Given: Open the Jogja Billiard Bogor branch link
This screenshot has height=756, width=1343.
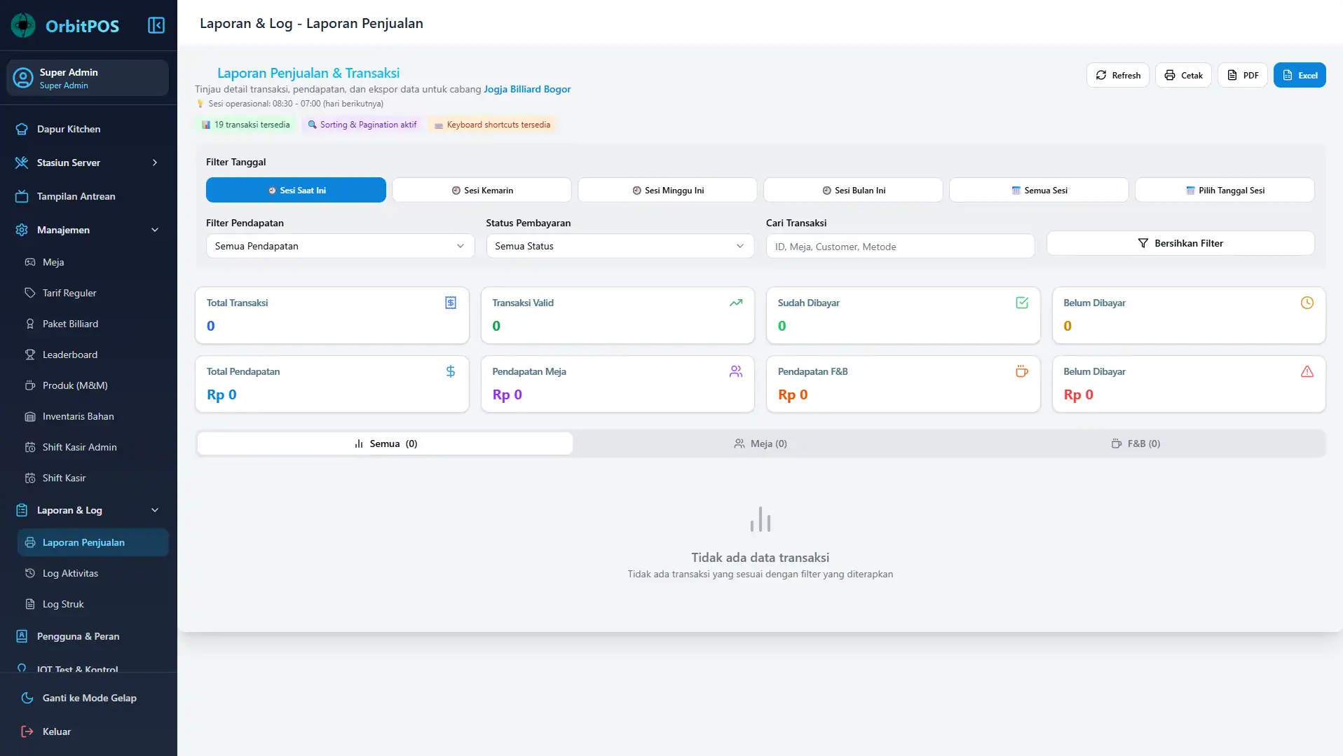Looking at the screenshot, I should click(527, 89).
